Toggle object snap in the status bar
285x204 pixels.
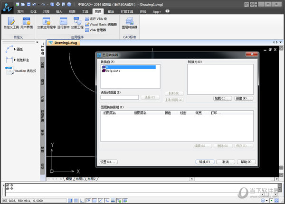tap(95, 200)
